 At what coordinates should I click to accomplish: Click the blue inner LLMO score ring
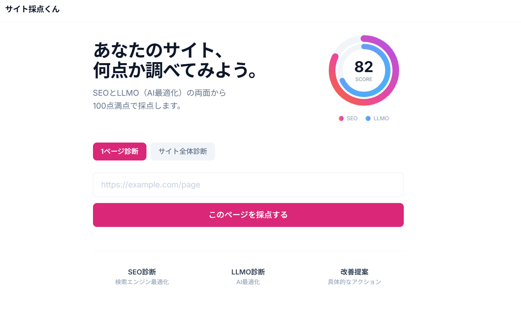[387, 70]
